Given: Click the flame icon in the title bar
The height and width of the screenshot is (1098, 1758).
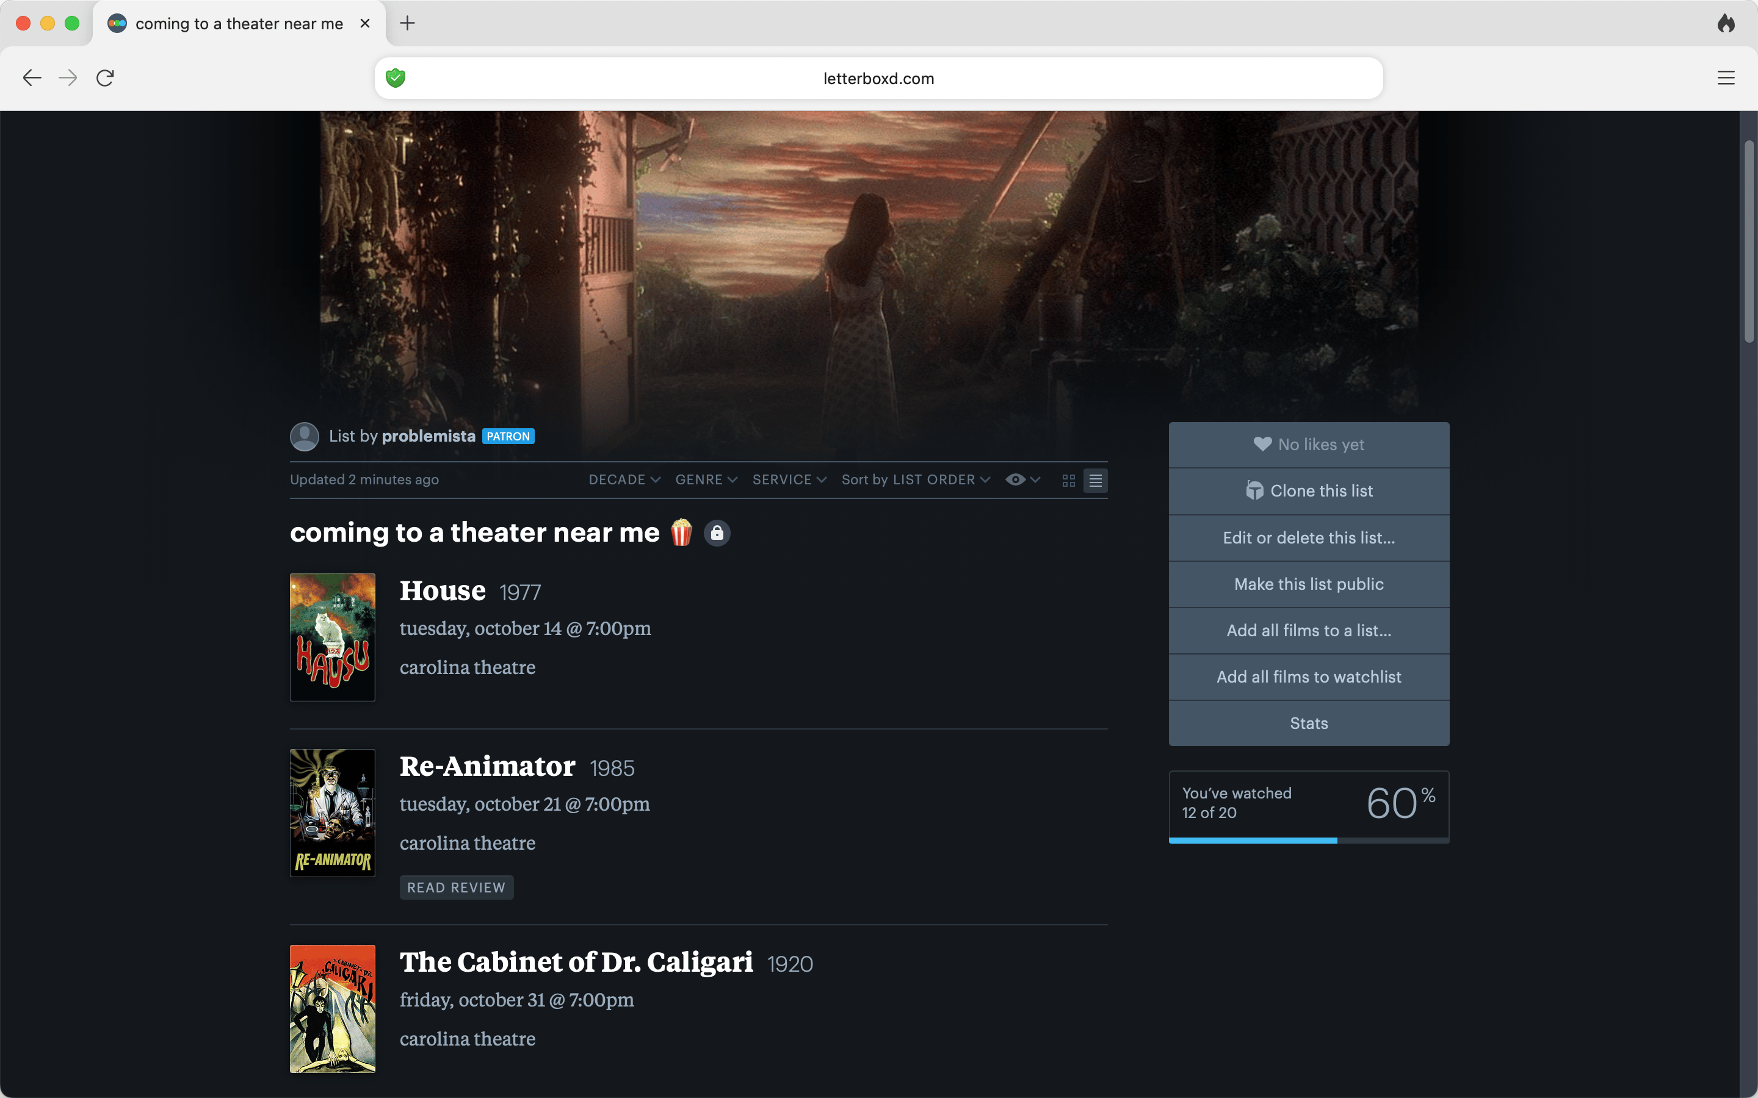Looking at the screenshot, I should [x=1726, y=23].
